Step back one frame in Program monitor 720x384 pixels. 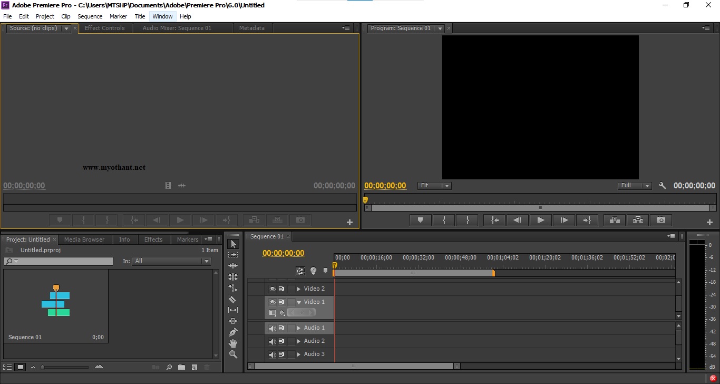[518, 220]
